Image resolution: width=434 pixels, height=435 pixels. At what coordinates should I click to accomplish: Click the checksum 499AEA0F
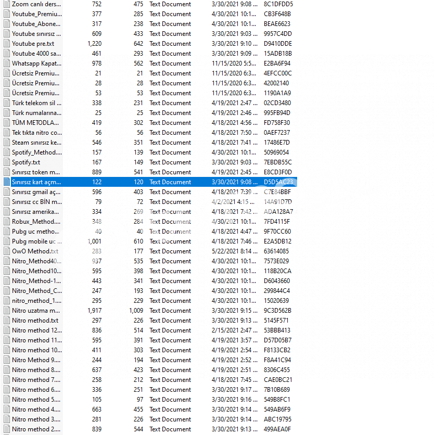coord(277,429)
